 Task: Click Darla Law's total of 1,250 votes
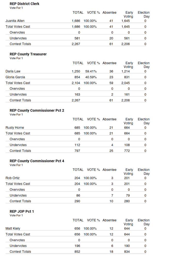76,71
